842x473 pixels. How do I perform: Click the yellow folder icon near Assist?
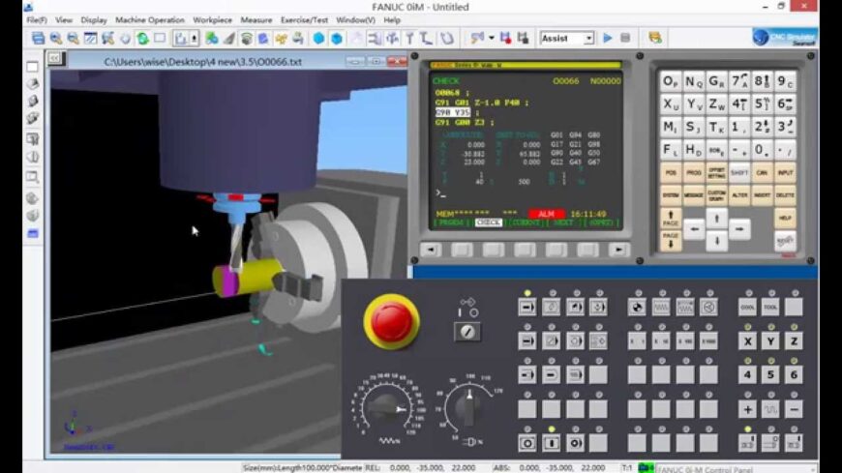click(x=654, y=38)
